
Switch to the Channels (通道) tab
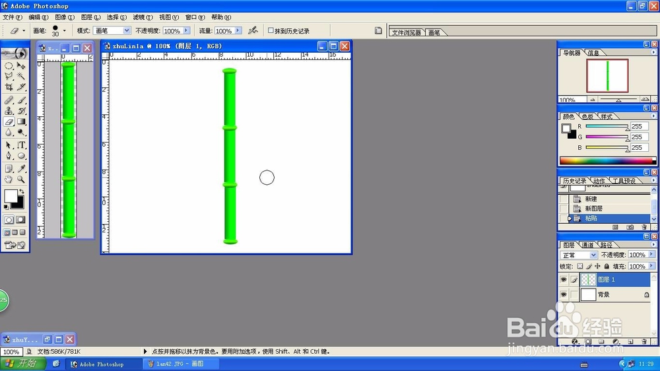pyautogui.click(x=587, y=245)
